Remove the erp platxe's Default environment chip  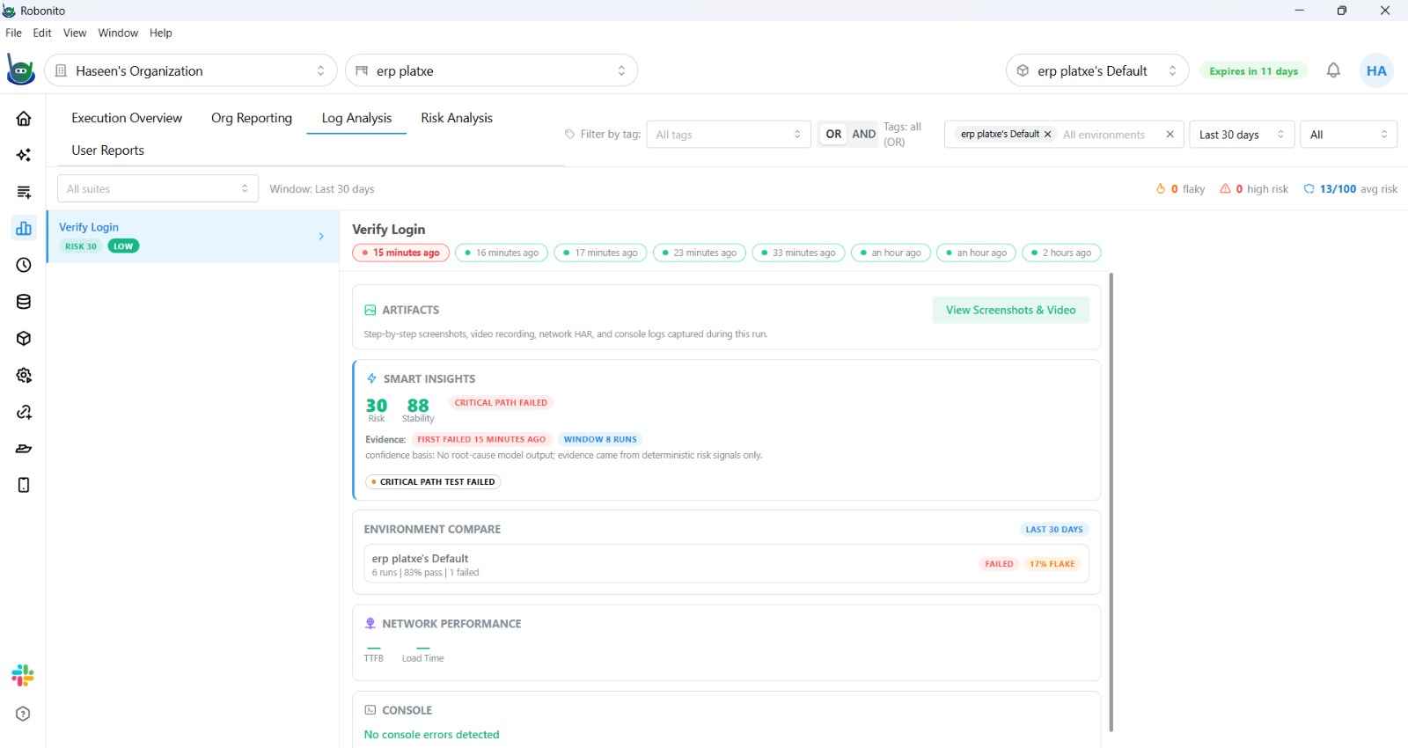(x=1047, y=135)
